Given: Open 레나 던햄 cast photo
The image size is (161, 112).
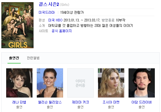Looking at the screenshot, I should (19, 83).
